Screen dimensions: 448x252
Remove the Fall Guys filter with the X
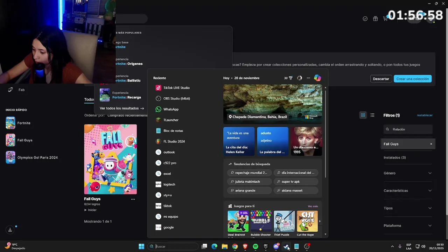tap(431, 144)
